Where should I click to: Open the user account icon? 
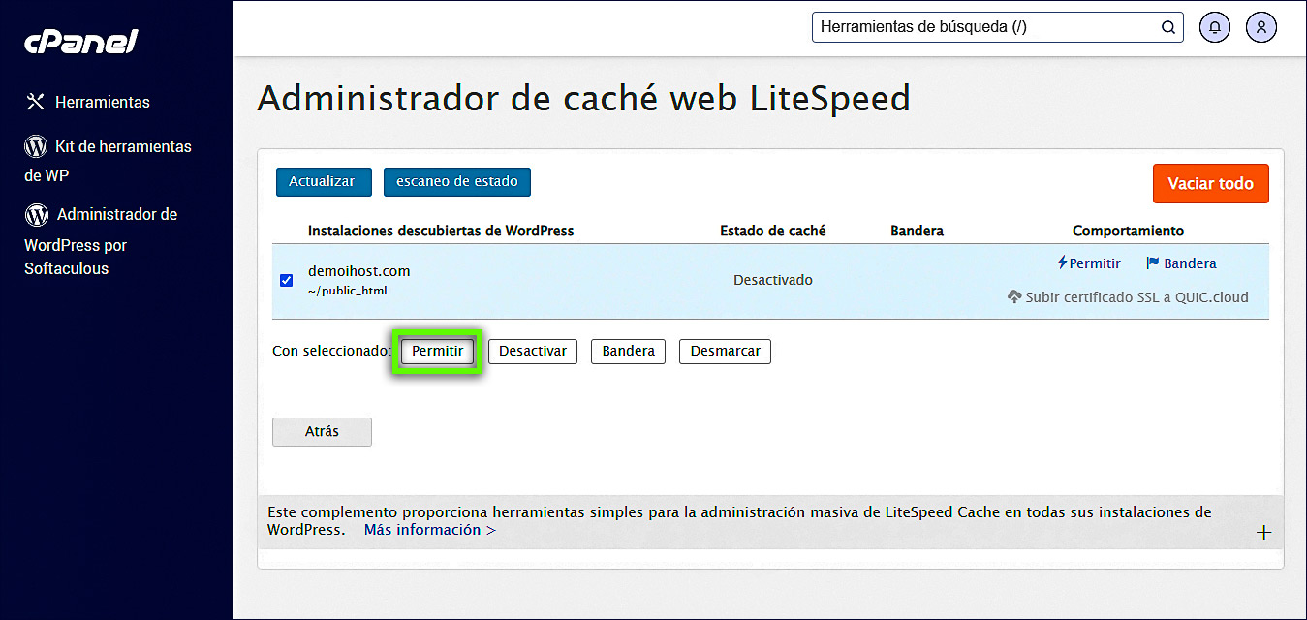[x=1260, y=27]
